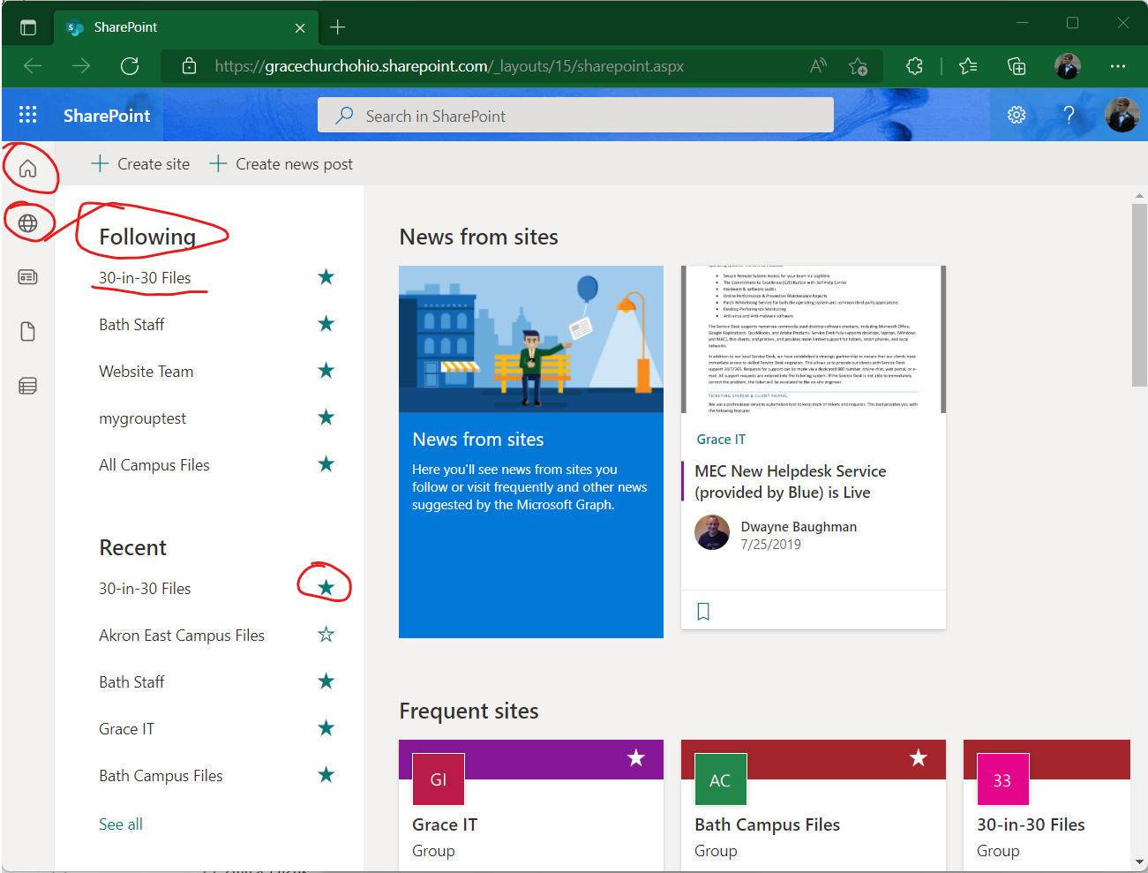Click the page scrollbar down arrow
Viewport: 1148px width, 873px height.
[1139, 862]
